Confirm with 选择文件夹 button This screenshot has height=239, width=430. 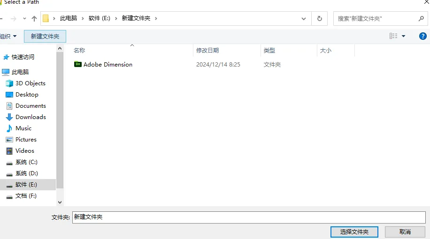[354, 232]
